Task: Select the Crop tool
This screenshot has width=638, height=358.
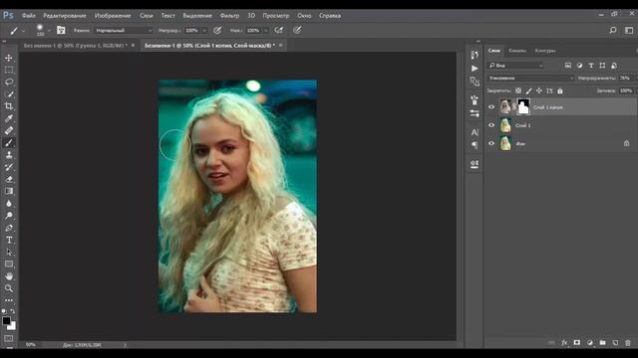Action: point(9,106)
